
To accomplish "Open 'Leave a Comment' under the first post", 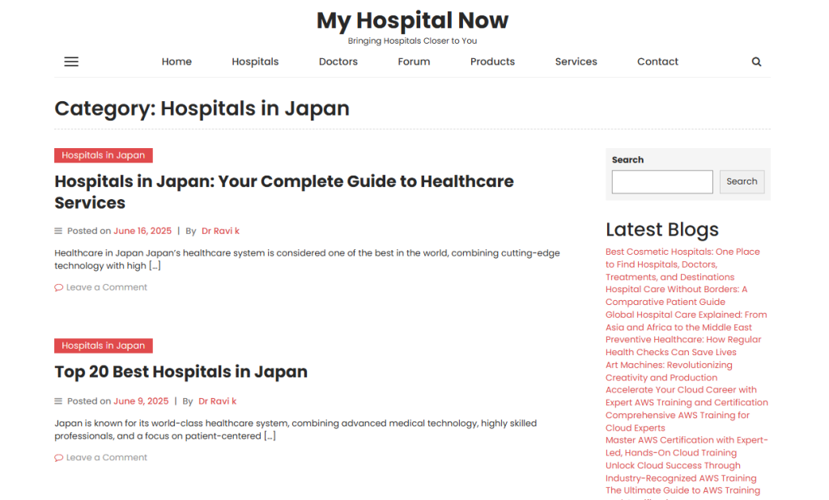I will click(x=106, y=287).
